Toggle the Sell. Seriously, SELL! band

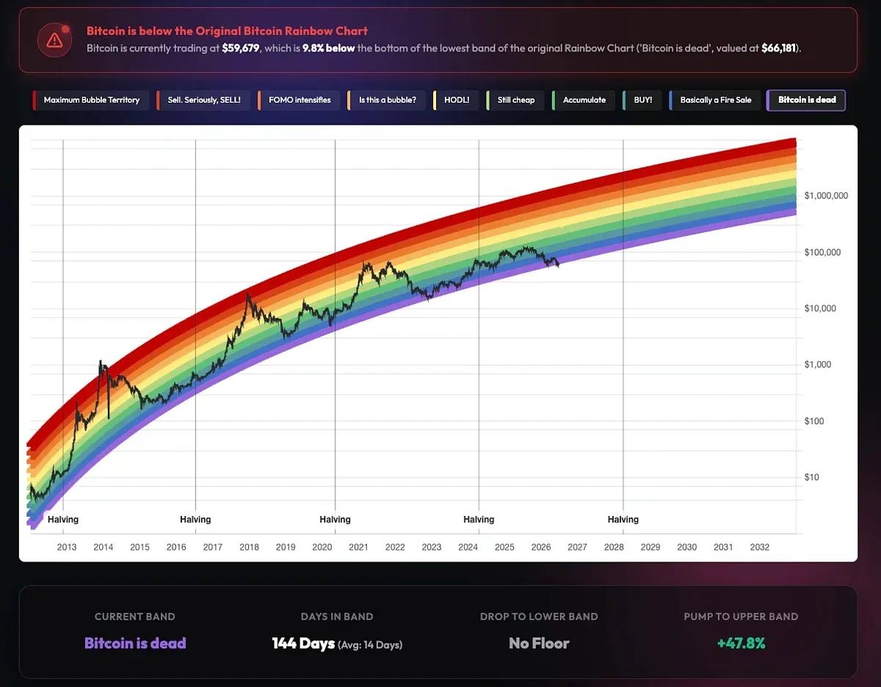(x=203, y=100)
